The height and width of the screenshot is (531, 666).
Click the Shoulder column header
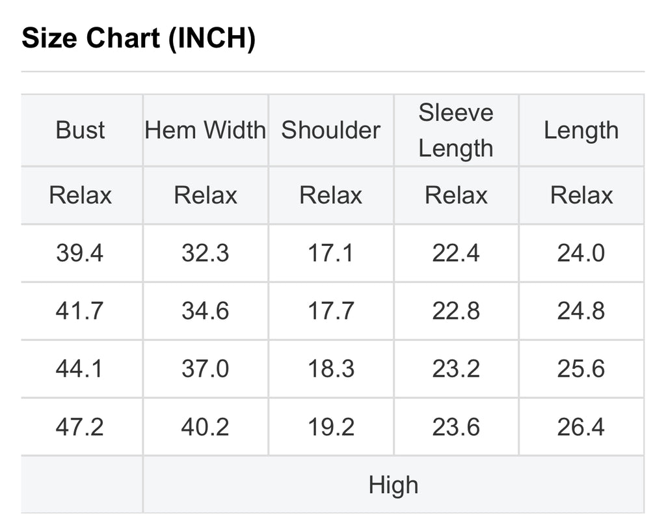pos(330,130)
